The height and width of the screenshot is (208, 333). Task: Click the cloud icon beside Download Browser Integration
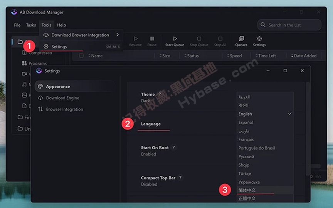click(46, 35)
